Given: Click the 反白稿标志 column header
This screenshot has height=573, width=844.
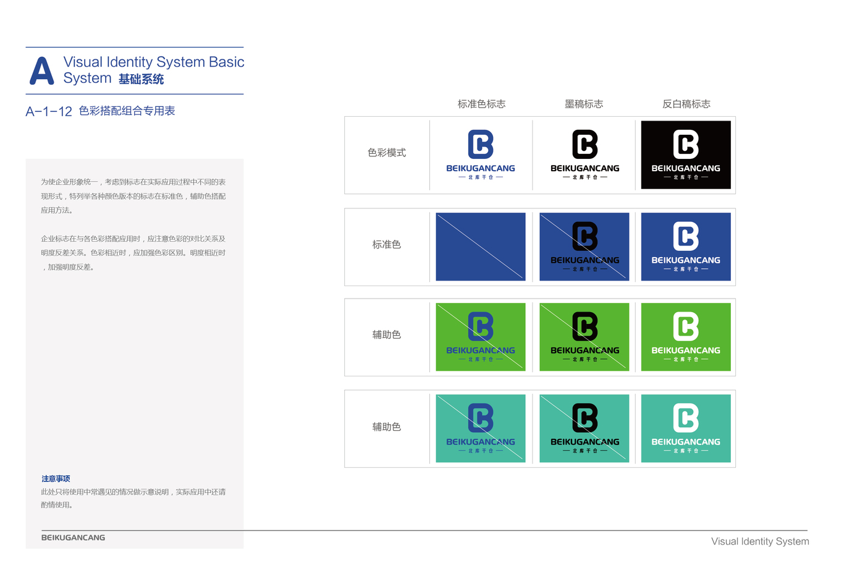Looking at the screenshot, I should pos(686,104).
